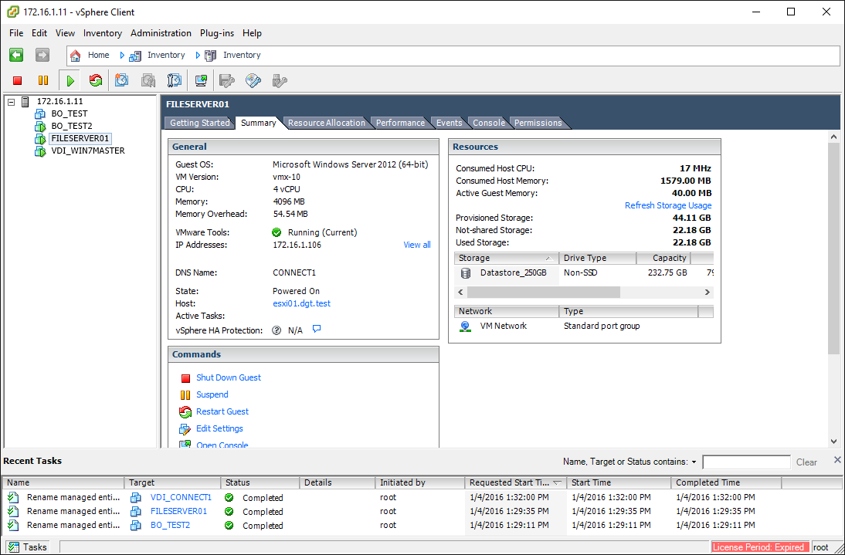Image resolution: width=845 pixels, height=555 pixels.
Task: Click the Status column header
Action: coord(260,482)
